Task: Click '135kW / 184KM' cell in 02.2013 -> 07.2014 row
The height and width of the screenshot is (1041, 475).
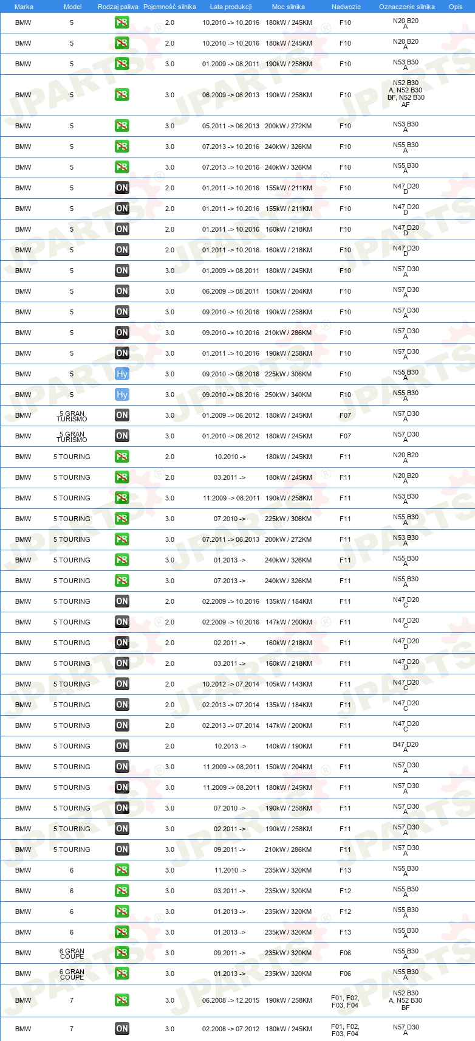Action: pyautogui.click(x=289, y=705)
